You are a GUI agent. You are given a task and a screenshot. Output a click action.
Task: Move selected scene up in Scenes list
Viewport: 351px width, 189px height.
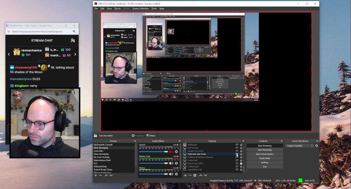point(106,175)
